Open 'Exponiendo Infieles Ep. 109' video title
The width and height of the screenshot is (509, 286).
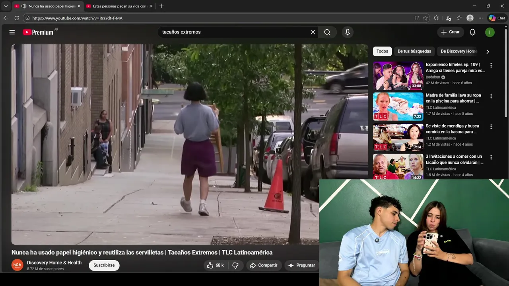(455, 68)
